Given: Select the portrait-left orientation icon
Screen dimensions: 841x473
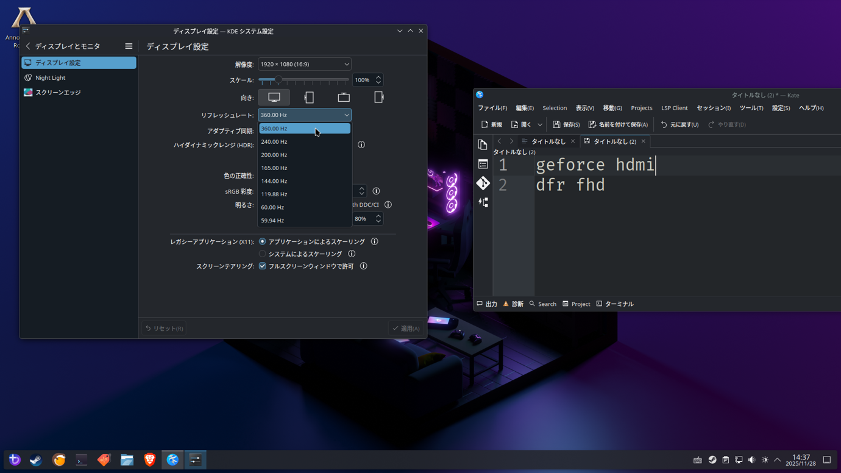Looking at the screenshot, I should tap(309, 98).
